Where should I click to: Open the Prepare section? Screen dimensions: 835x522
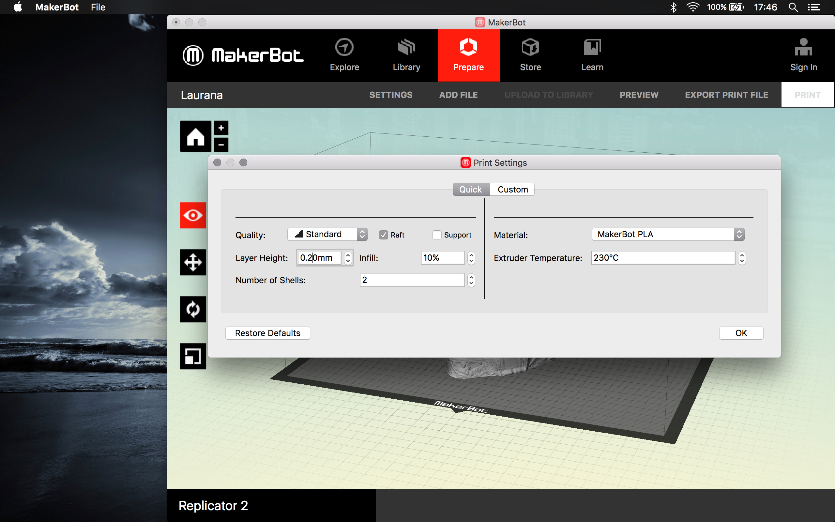(x=469, y=55)
